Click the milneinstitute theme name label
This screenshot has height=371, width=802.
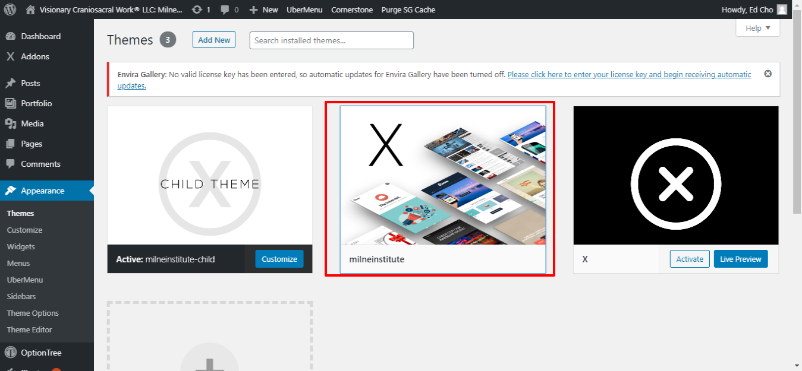pyautogui.click(x=377, y=259)
